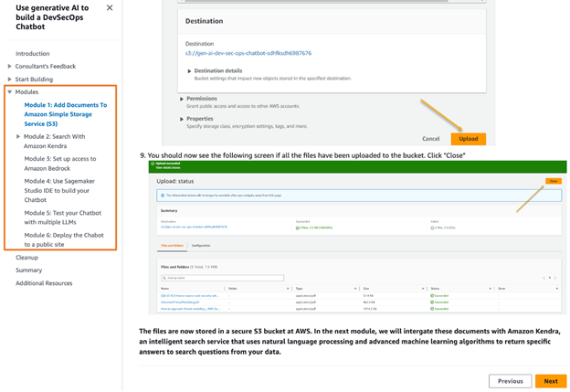Click the s3://gen-ai-dev-sec-ops-chatbot destination link

(248, 53)
